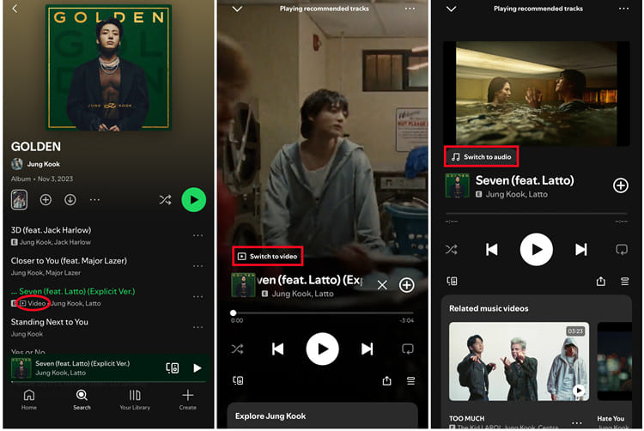Skip to next track in right player
The width and height of the screenshot is (644, 431).
pos(580,250)
